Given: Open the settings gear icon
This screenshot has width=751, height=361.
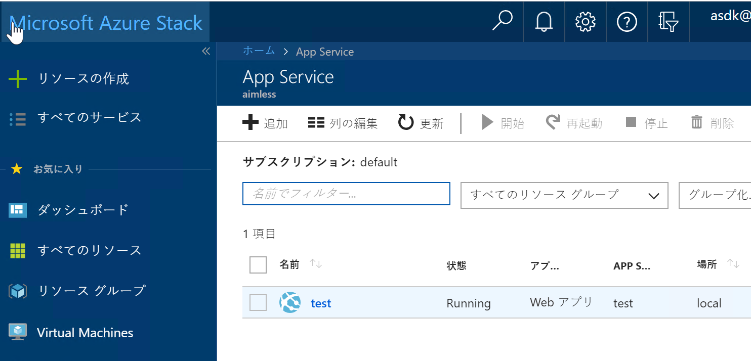Looking at the screenshot, I should coord(586,22).
